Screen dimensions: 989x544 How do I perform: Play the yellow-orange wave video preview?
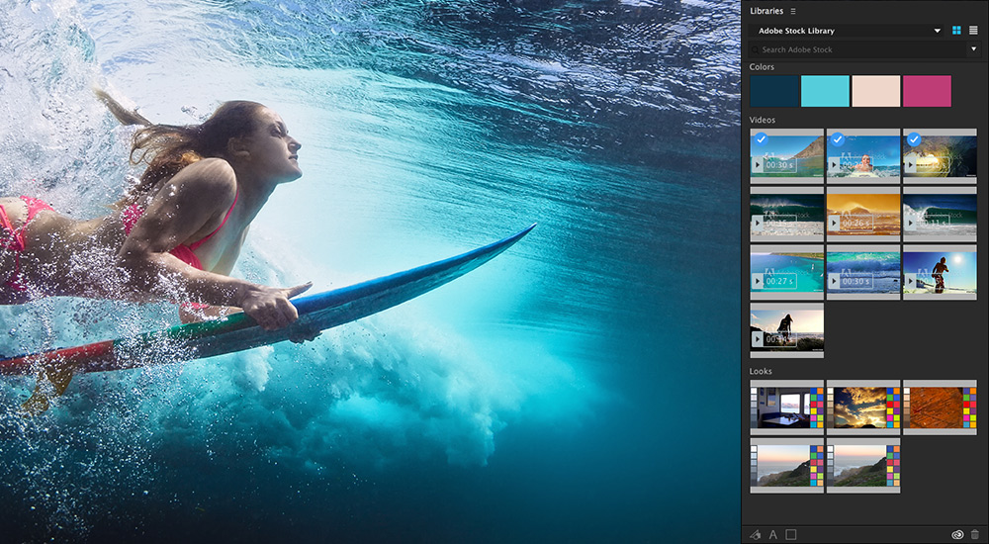[835, 225]
